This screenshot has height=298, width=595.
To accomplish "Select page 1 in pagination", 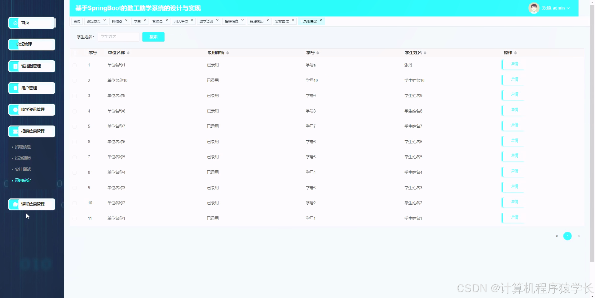I will tap(567, 236).
